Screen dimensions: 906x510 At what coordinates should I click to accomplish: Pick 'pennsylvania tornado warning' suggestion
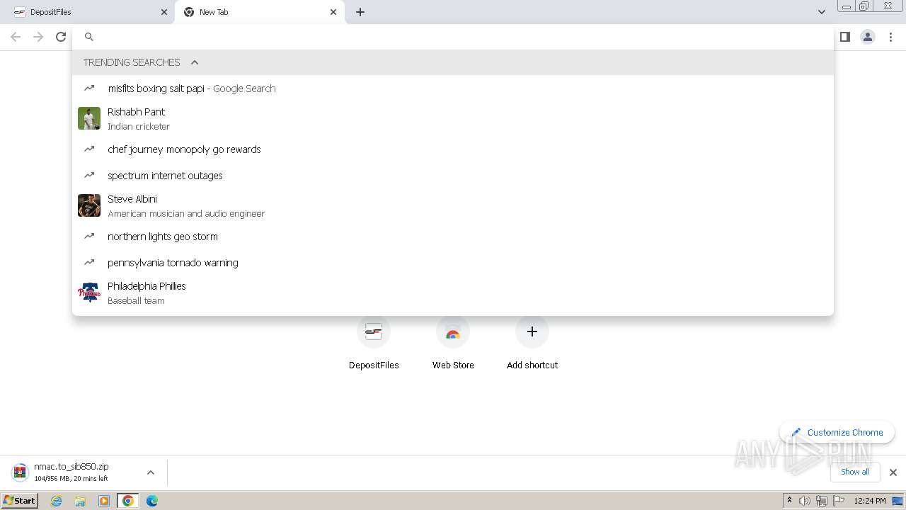pyautogui.click(x=453, y=263)
